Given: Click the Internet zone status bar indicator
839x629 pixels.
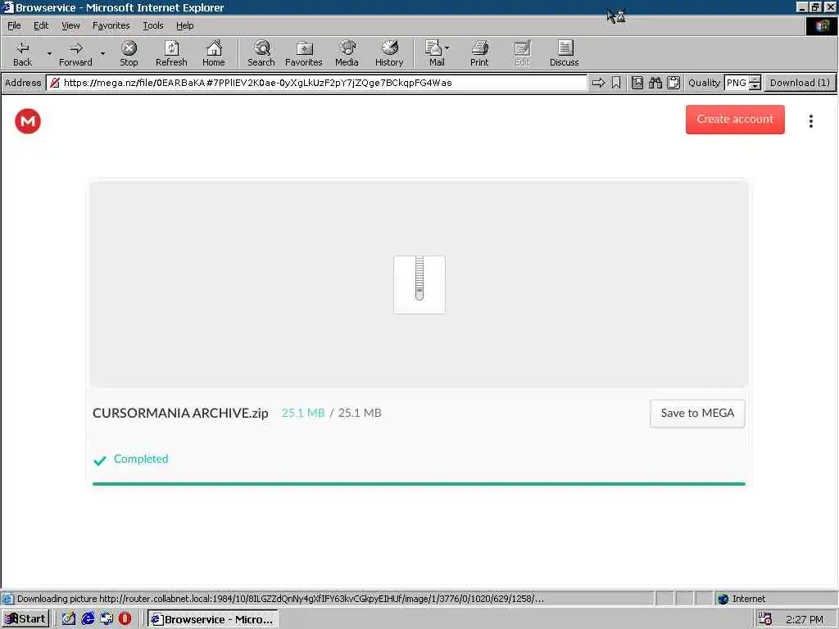Looking at the screenshot, I should (x=741, y=599).
